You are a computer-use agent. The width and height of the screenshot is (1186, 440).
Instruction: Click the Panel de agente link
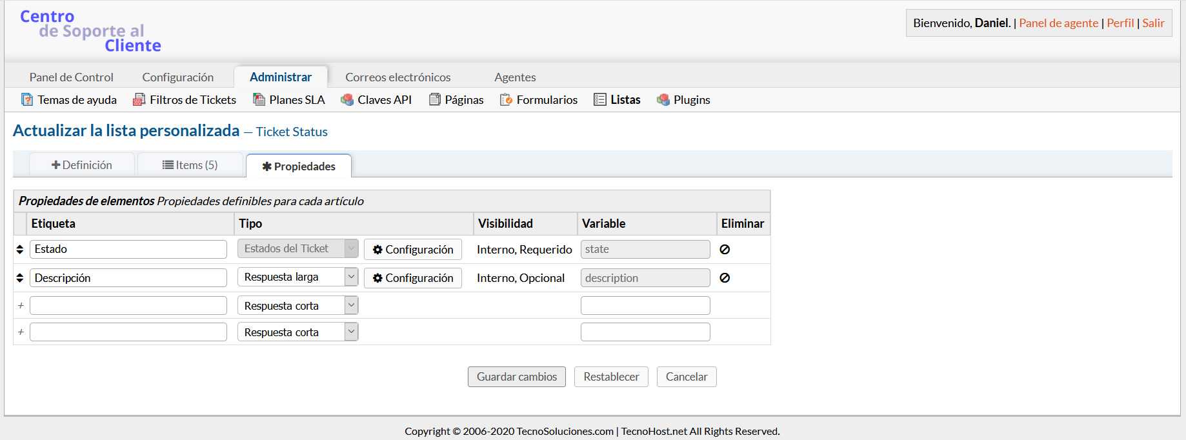point(1058,23)
